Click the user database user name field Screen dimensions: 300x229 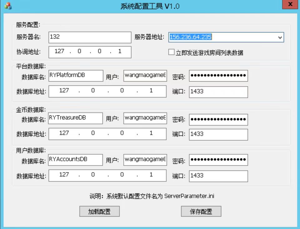[145, 160]
